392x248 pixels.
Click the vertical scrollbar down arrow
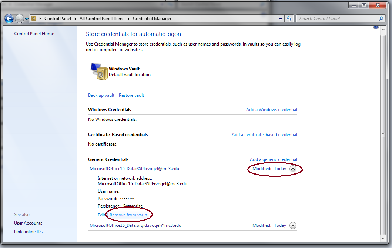(383, 238)
